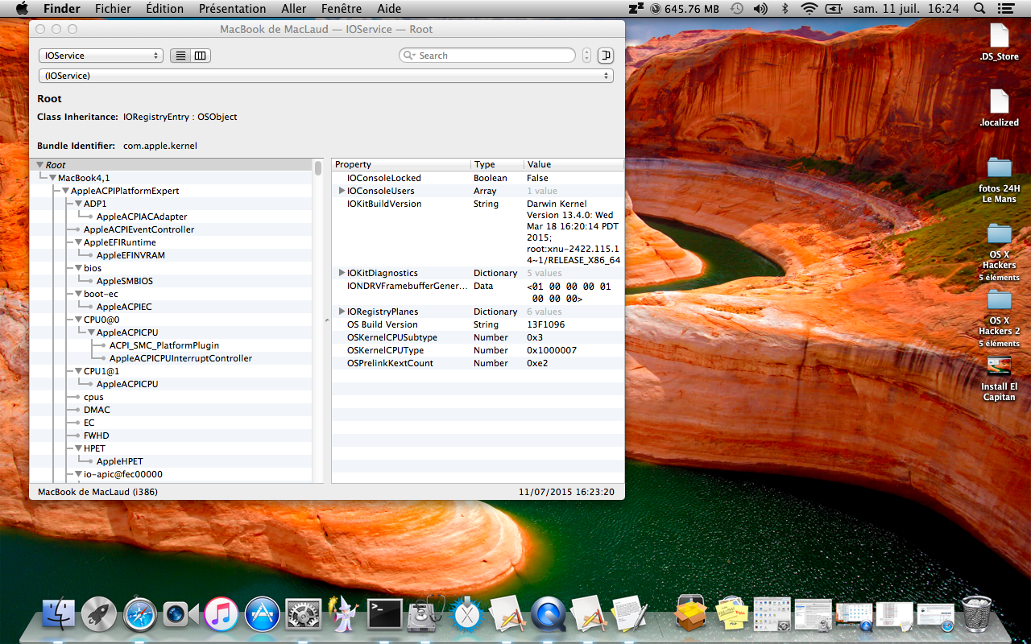Open System Preferences gear icon in Dock

[304, 615]
